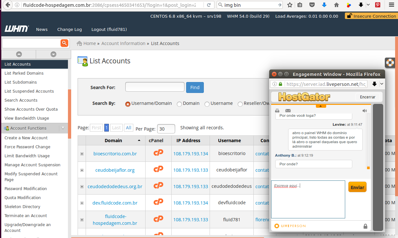Open cPanel icon for ceudodedodedeus.org.br

click(x=158, y=186)
